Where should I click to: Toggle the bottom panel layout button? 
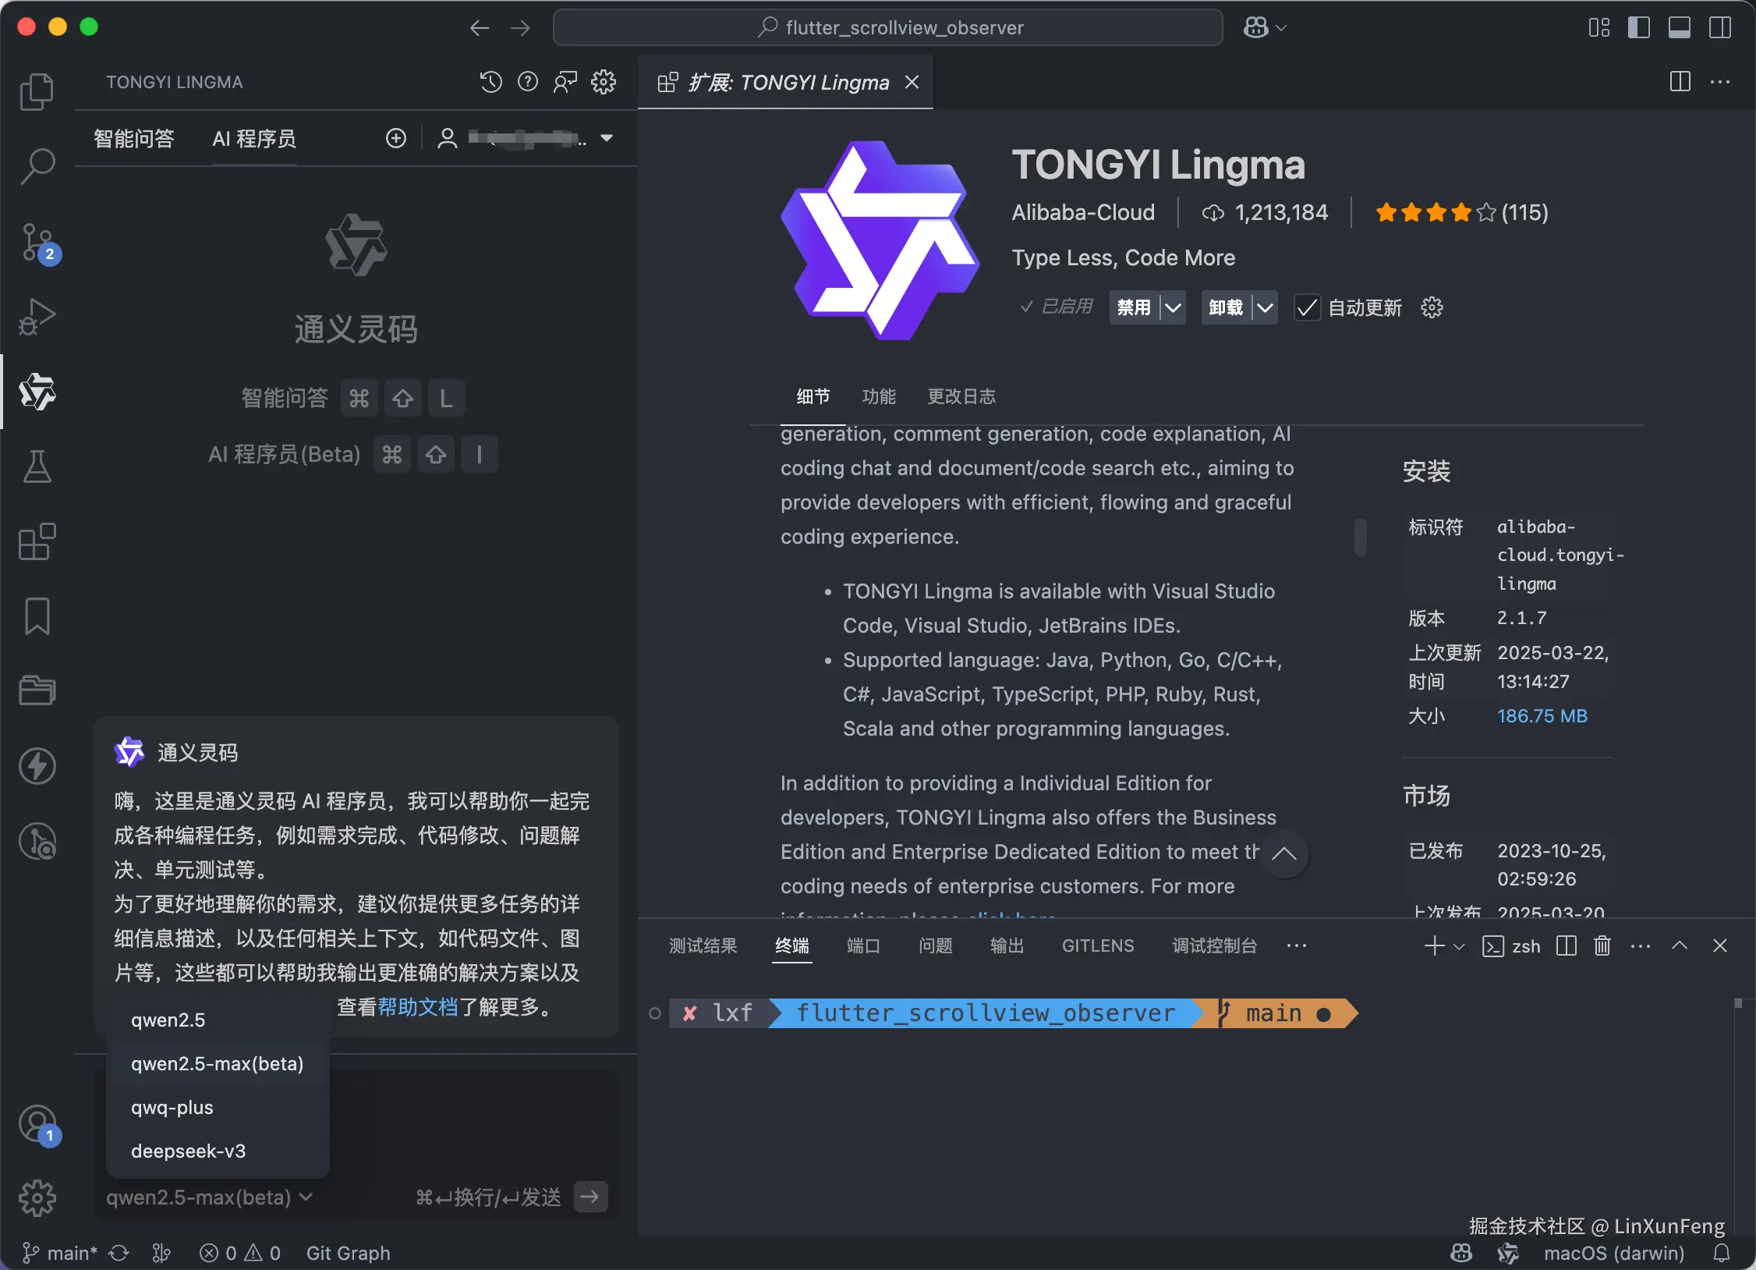pos(1679,27)
